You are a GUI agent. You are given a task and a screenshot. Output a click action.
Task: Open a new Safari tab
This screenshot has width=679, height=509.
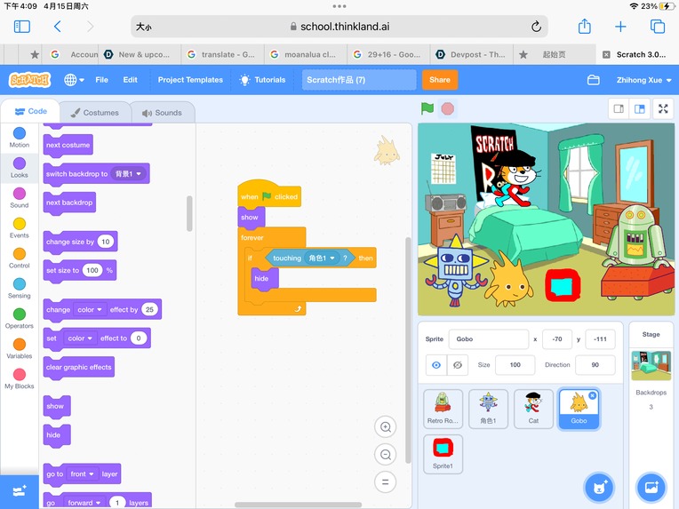click(x=620, y=27)
